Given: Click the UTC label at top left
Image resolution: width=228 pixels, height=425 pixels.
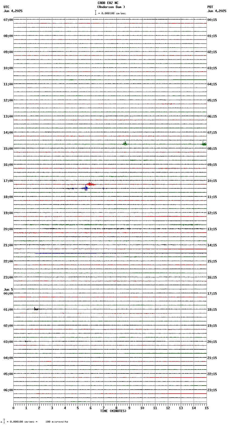Looking at the screenshot, I should click(6, 7).
